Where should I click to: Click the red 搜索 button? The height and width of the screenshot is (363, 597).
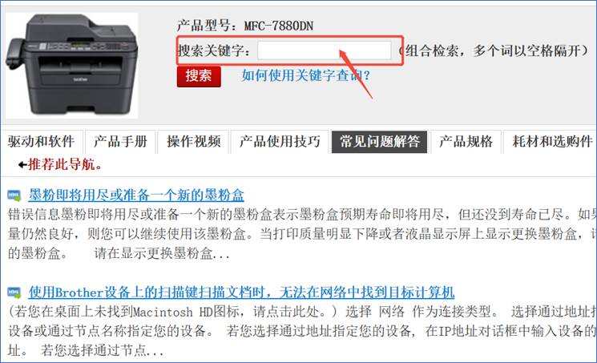tap(199, 76)
